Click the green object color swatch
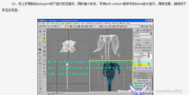The image size is (189, 95). coord(151,33)
